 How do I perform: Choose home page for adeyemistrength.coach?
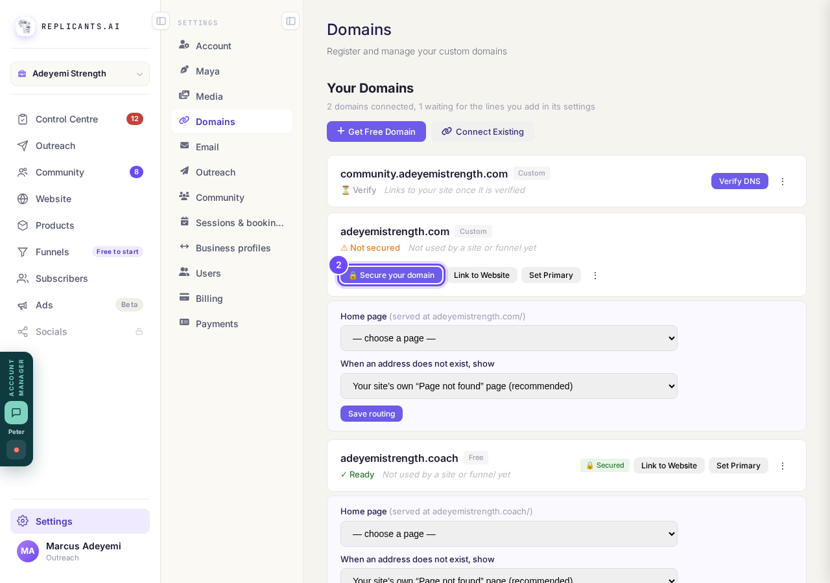509,534
